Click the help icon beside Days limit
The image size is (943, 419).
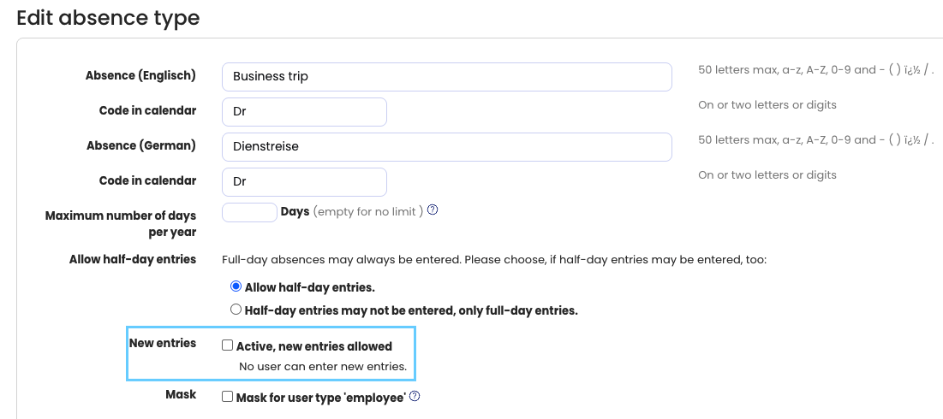433,209
